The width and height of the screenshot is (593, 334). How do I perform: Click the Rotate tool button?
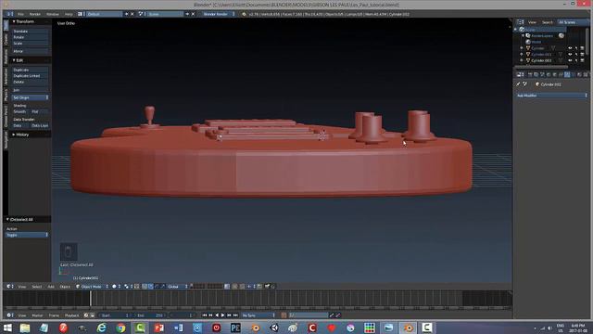pyautogui.click(x=30, y=37)
